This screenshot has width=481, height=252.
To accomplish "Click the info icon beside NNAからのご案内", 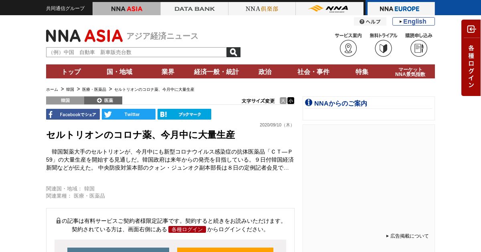I will [x=309, y=102].
